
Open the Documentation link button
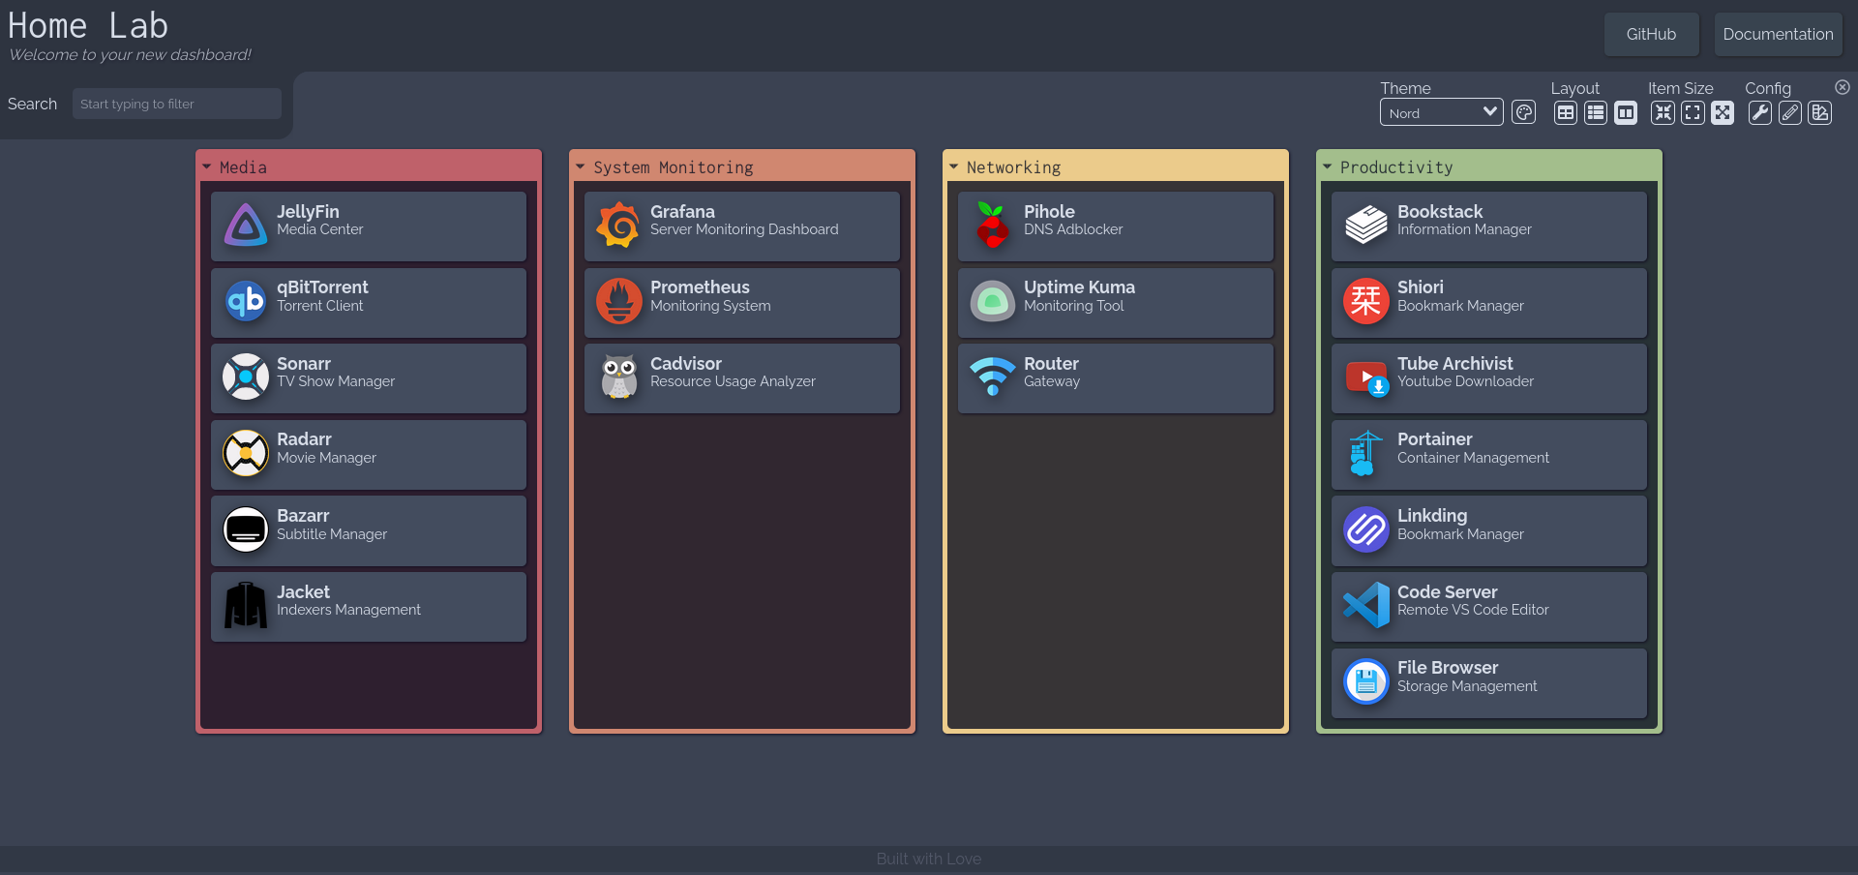pyautogui.click(x=1778, y=34)
